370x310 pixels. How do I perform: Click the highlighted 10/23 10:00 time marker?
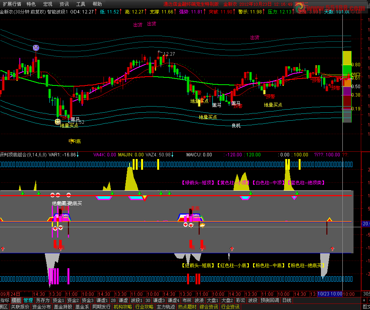[x=330, y=294]
